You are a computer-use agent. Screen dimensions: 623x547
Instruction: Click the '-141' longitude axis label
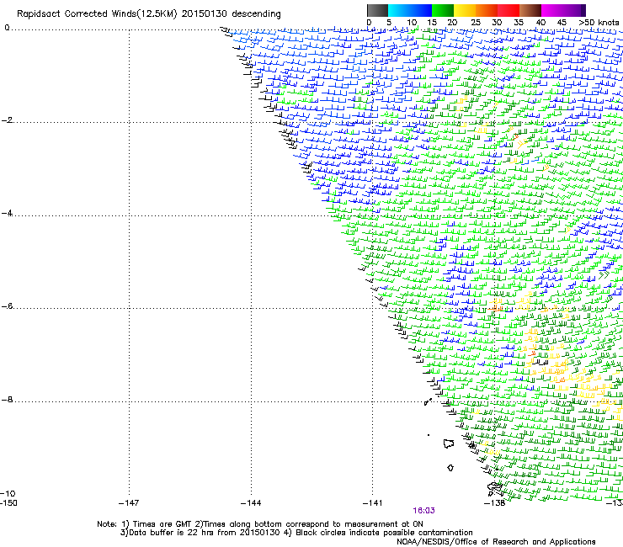click(372, 503)
